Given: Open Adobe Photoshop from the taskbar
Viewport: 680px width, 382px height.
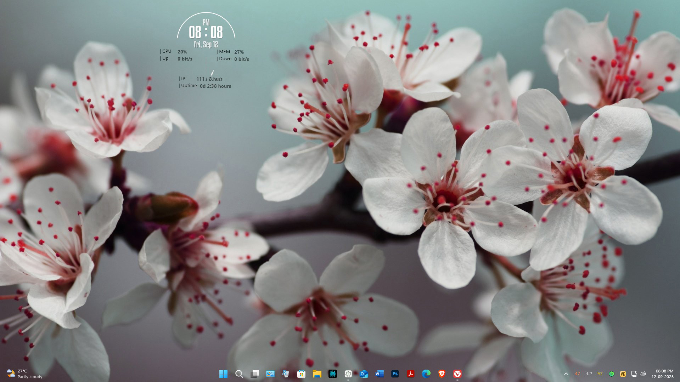Looking at the screenshot, I should 395,374.
